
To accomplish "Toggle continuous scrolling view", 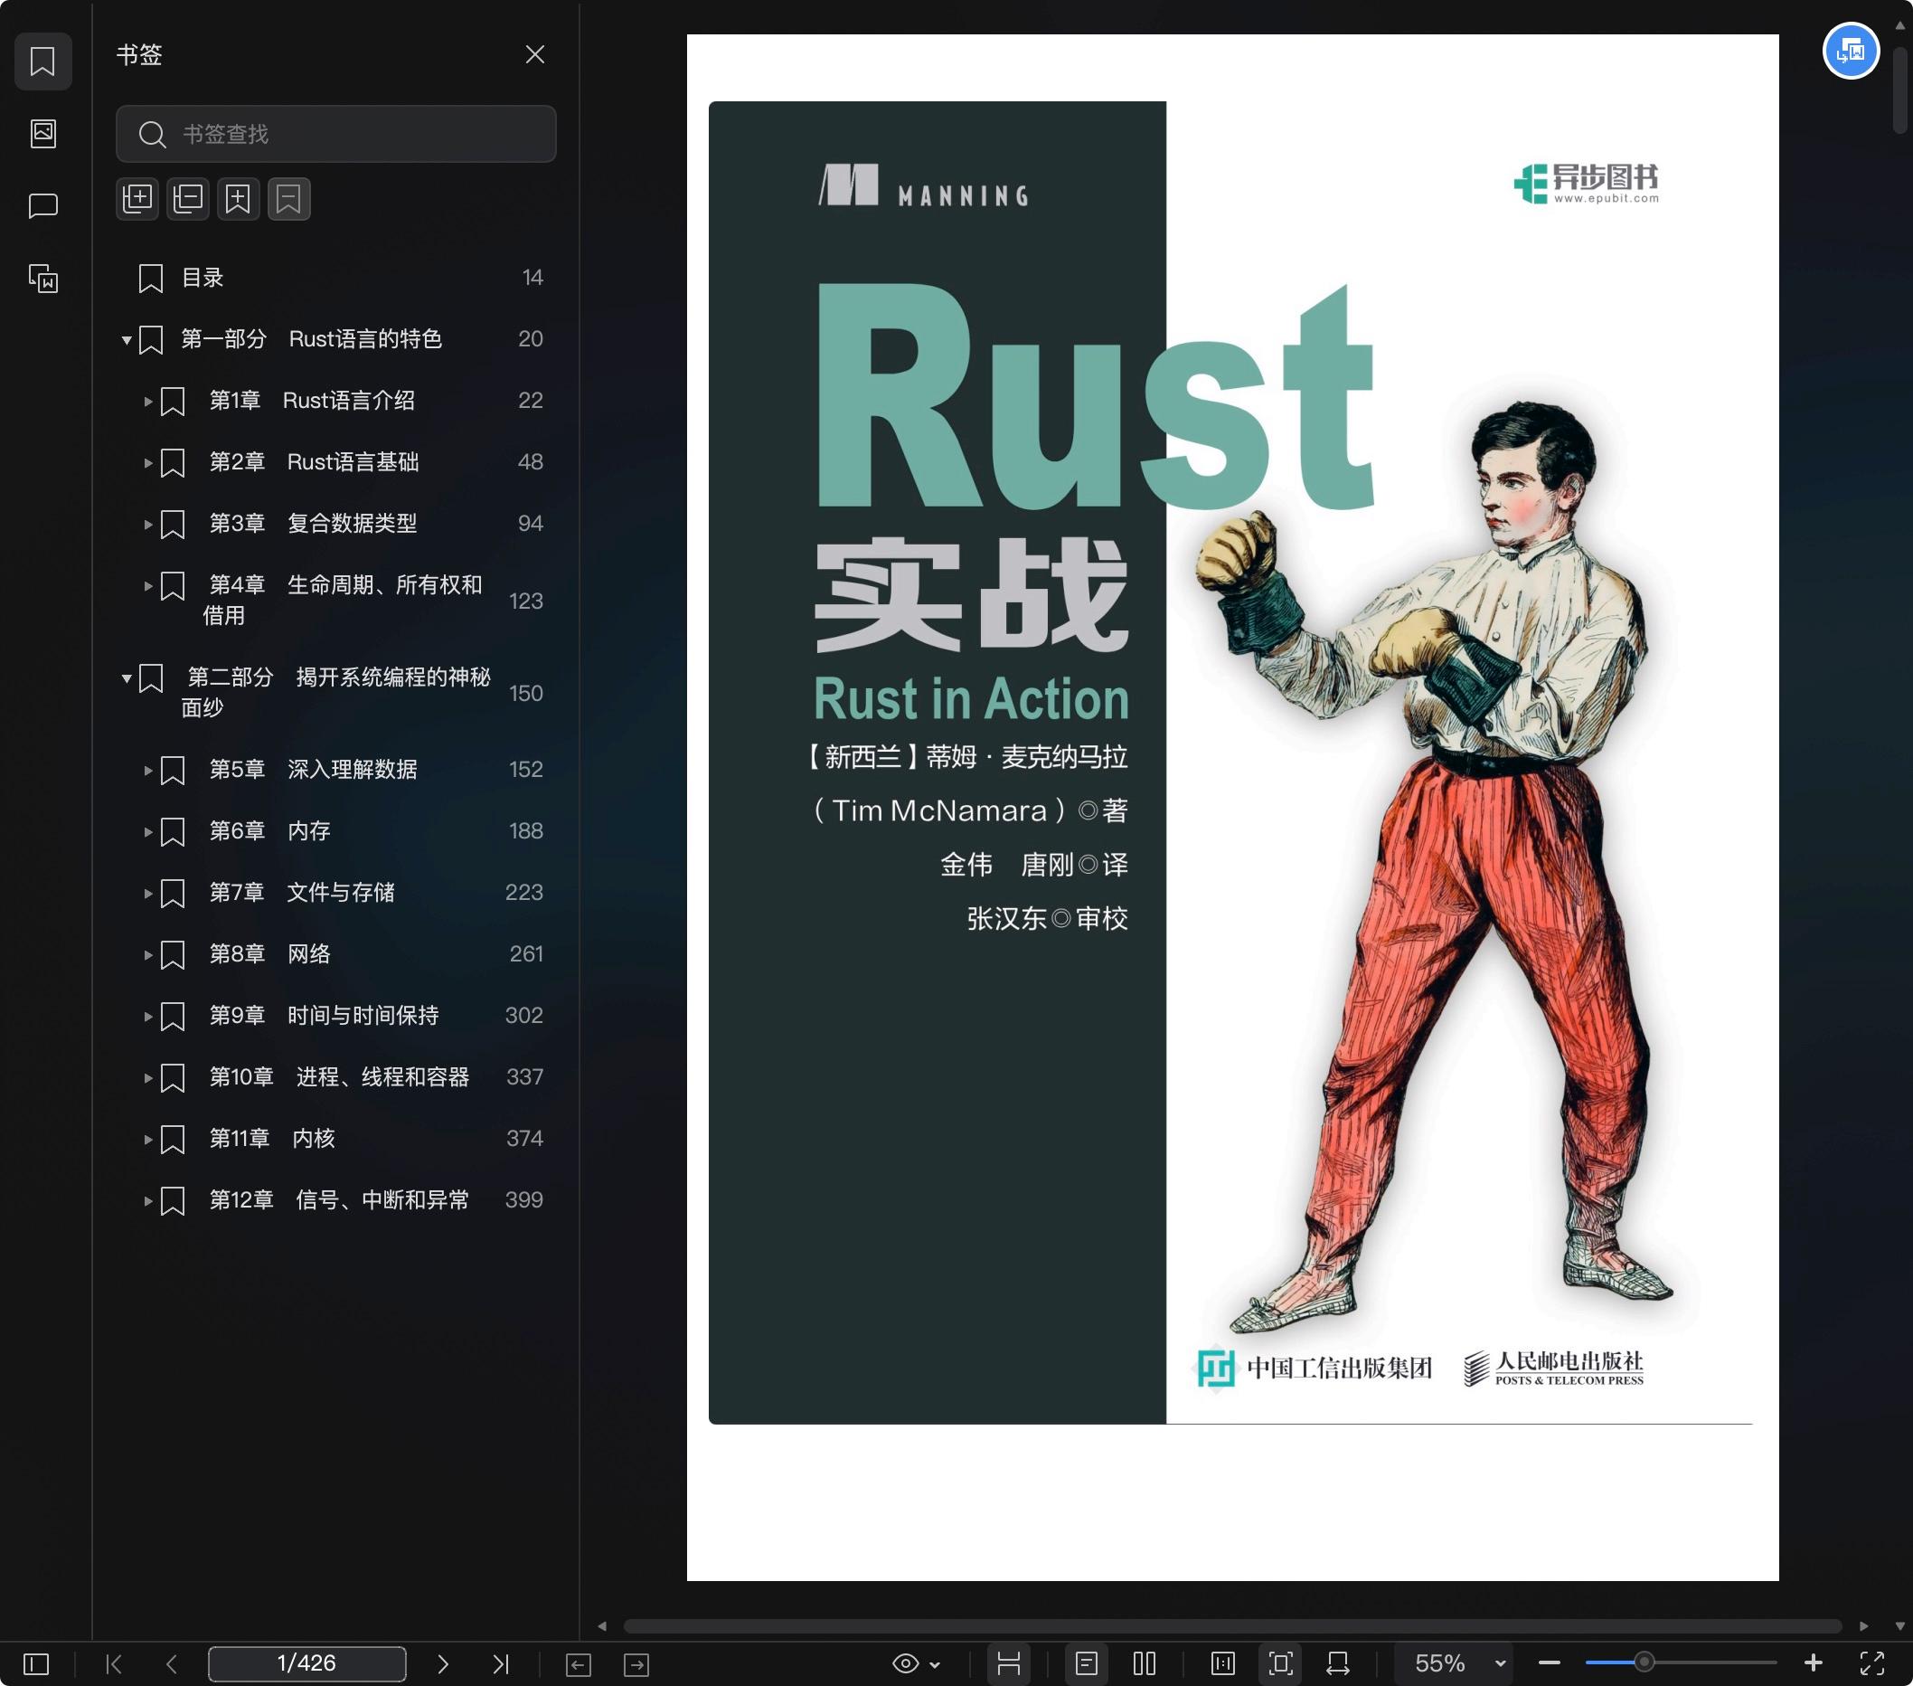I will 1008,1663.
